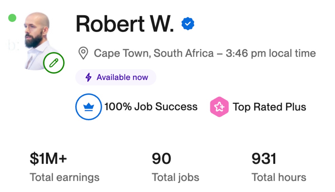The height and width of the screenshot is (192, 335).
Task: Click the green pencil edit photo icon
Action: [54, 63]
